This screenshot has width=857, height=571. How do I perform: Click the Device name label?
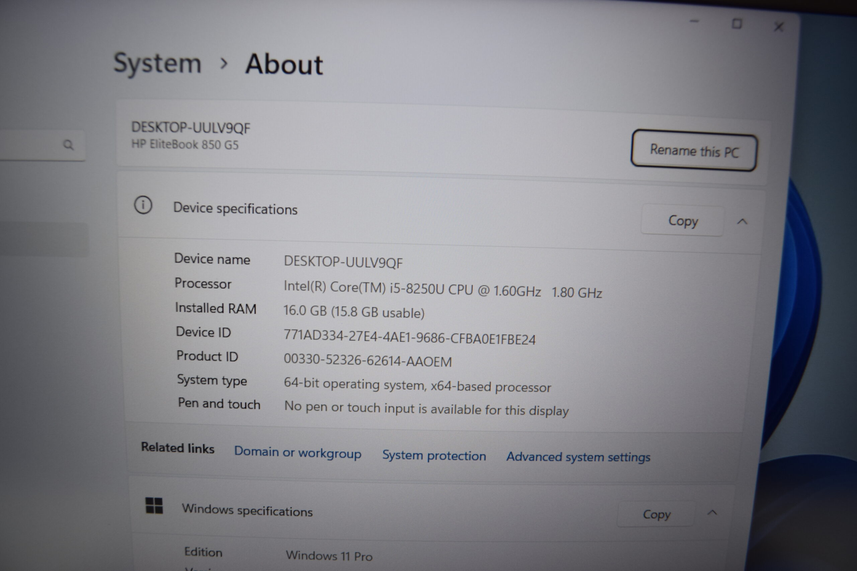click(212, 259)
